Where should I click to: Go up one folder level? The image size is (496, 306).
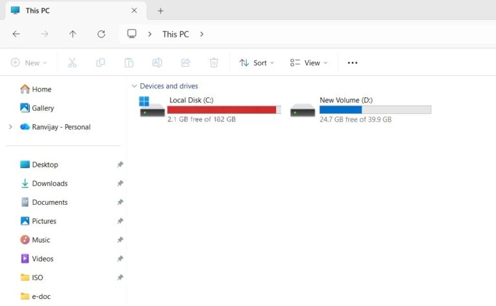(x=73, y=34)
